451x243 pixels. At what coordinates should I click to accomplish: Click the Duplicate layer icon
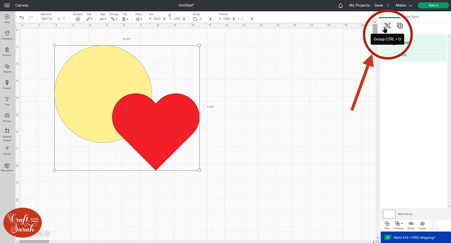(x=400, y=26)
